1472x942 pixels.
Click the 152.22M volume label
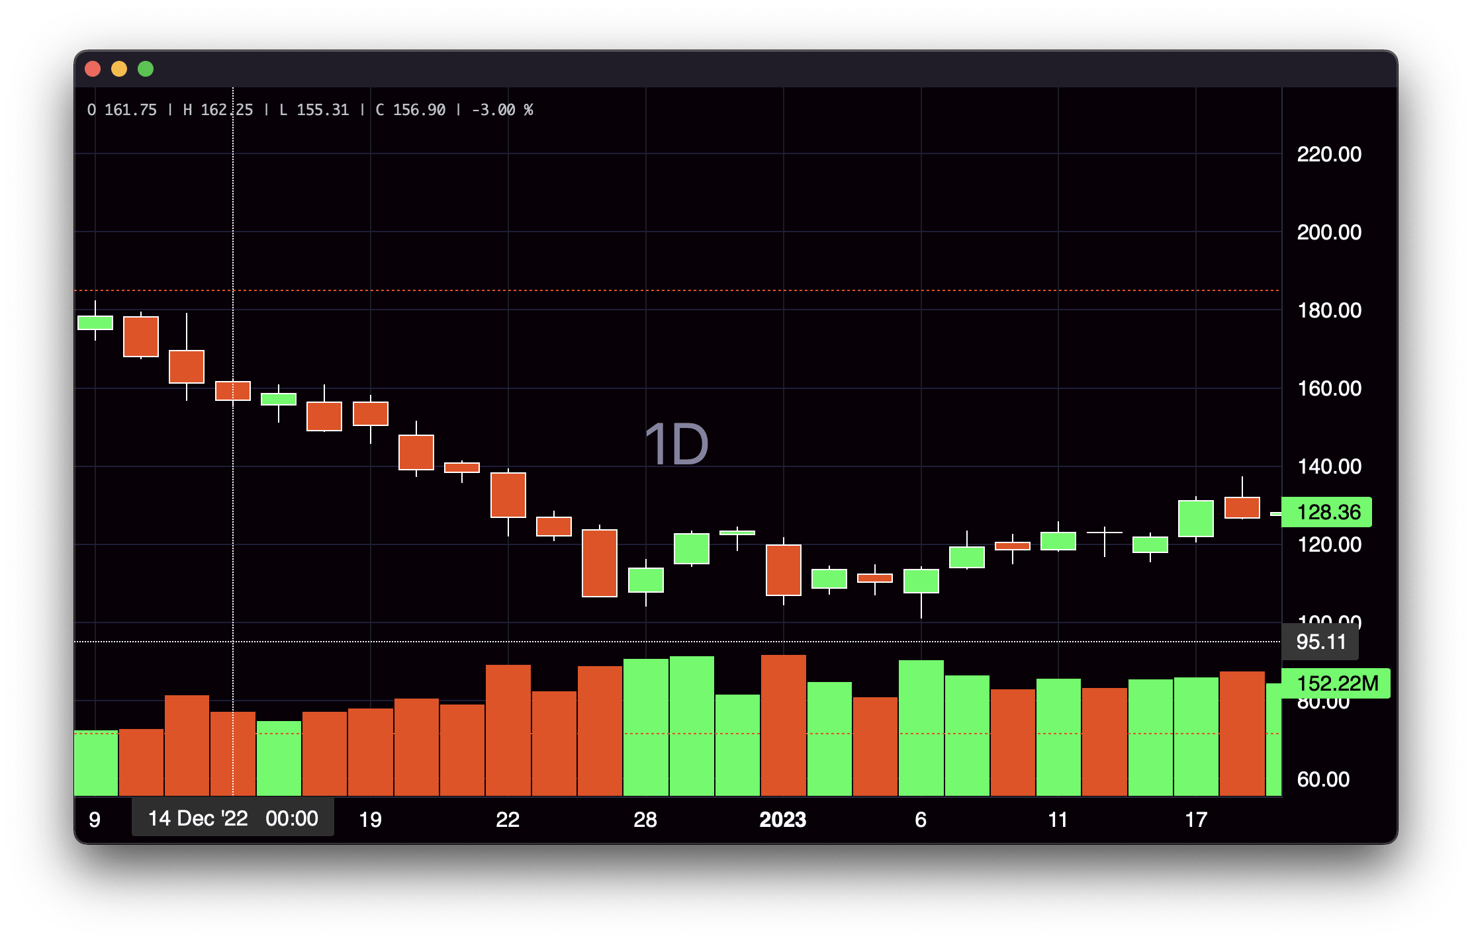point(1336,683)
